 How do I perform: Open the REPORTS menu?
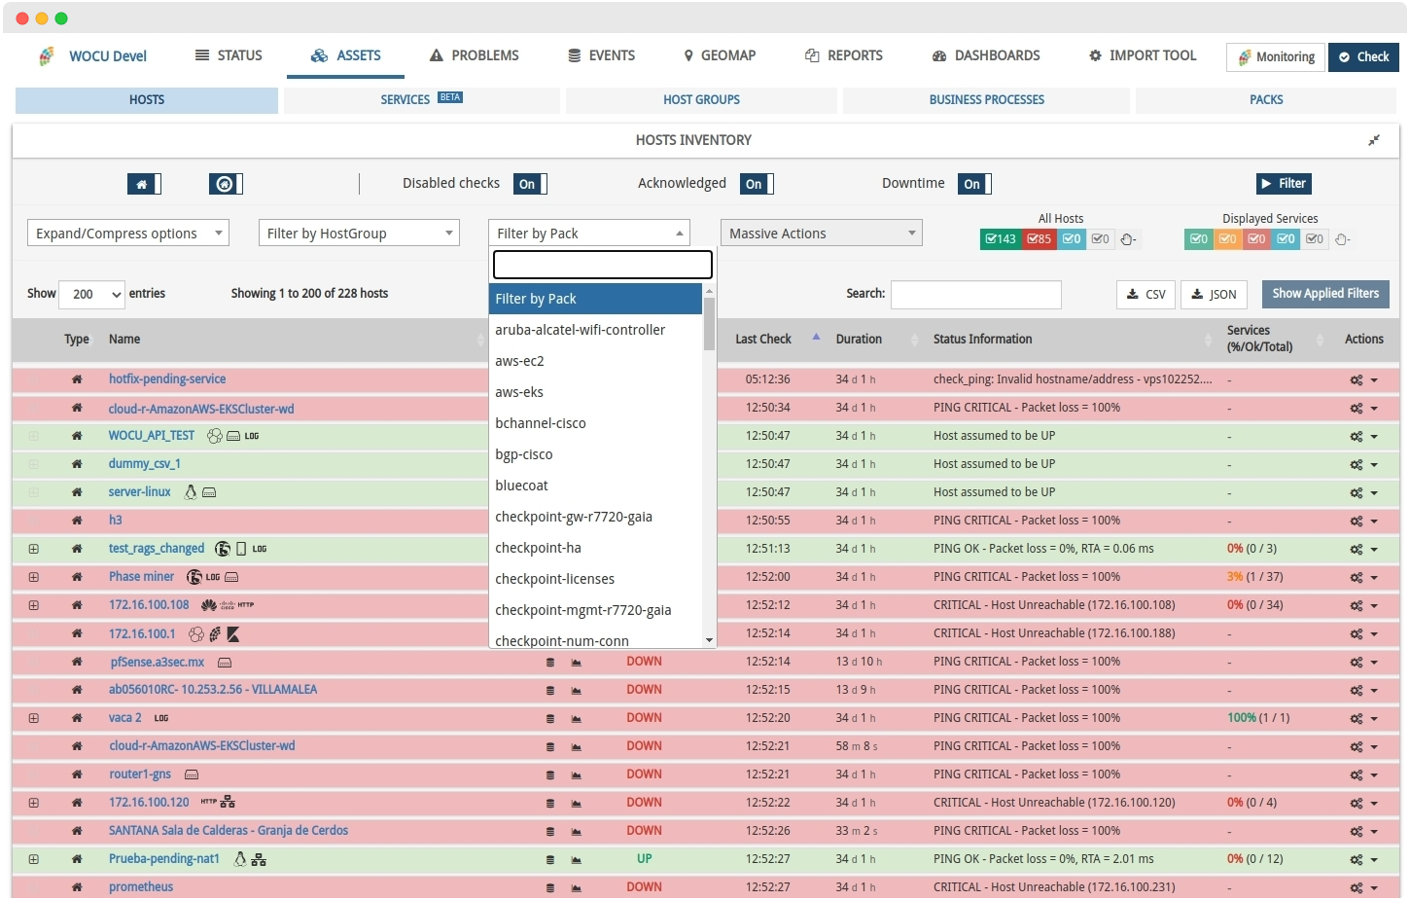click(x=844, y=56)
